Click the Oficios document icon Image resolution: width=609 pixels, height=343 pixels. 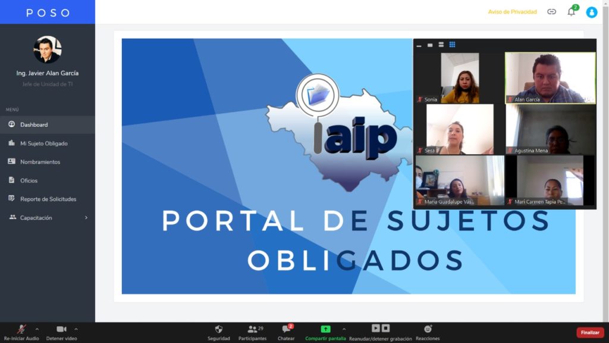(x=12, y=180)
